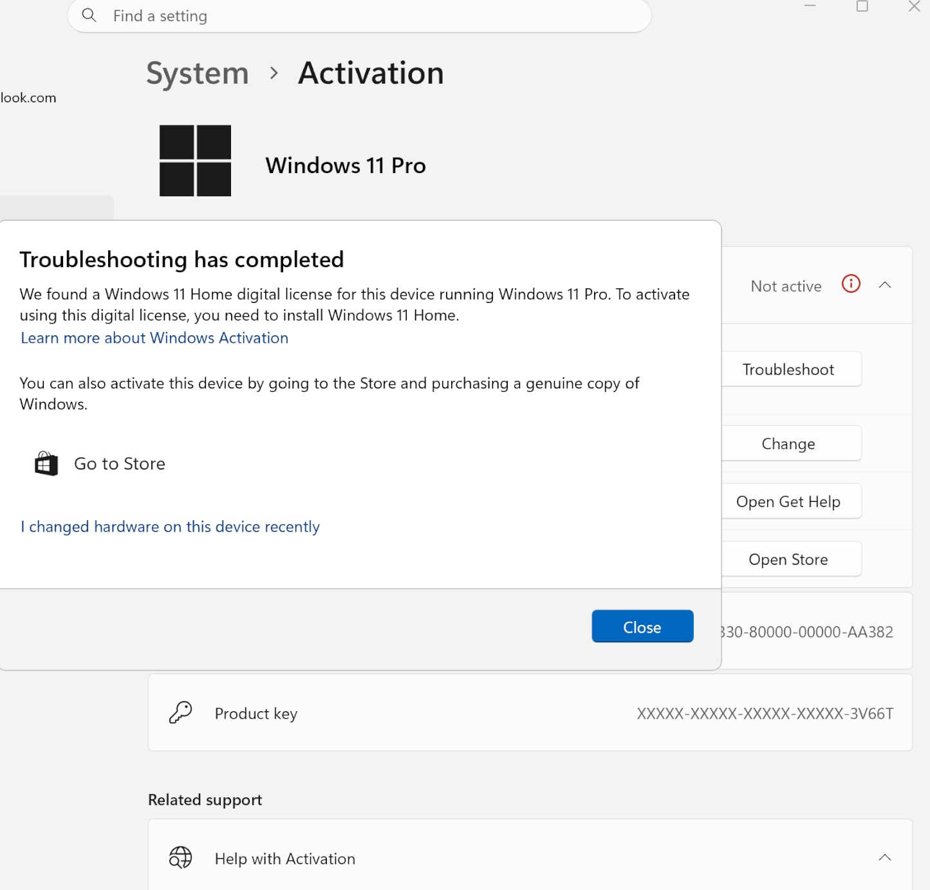The height and width of the screenshot is (890, 930).
Task: Open Learn more about Windows Activation link
Action: point(154,338)
